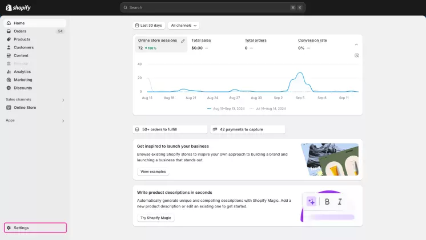Click the Search bar at the top
Image resolution: width=426 pixels, height=240 pixels.
coord(212,7)
